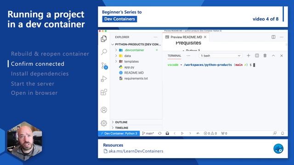Open editor more actions ellipsis
Screen dimensions: 294x165
282,37
